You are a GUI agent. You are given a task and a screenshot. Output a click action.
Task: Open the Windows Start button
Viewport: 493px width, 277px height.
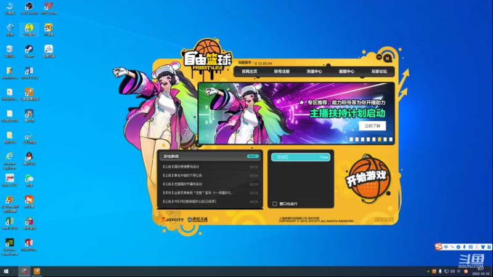point(6,271)
